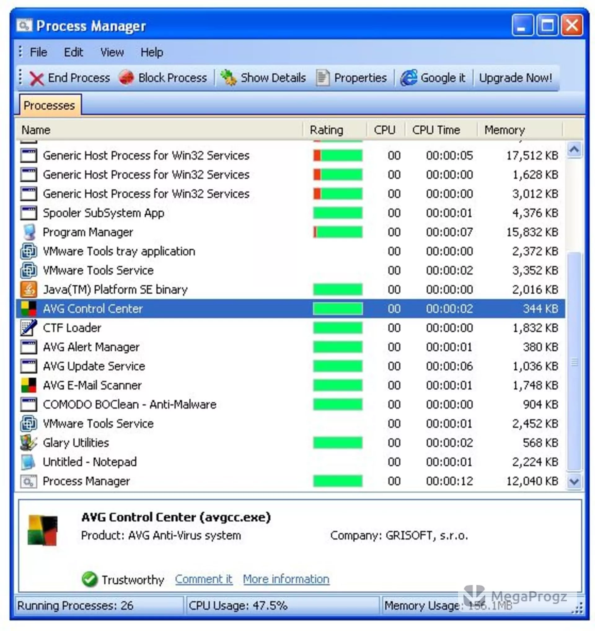Click the COMODO BOClean window icon
The image size is (595, 631).
pos(29,404)
